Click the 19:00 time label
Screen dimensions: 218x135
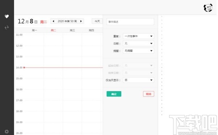coord(19,122)
